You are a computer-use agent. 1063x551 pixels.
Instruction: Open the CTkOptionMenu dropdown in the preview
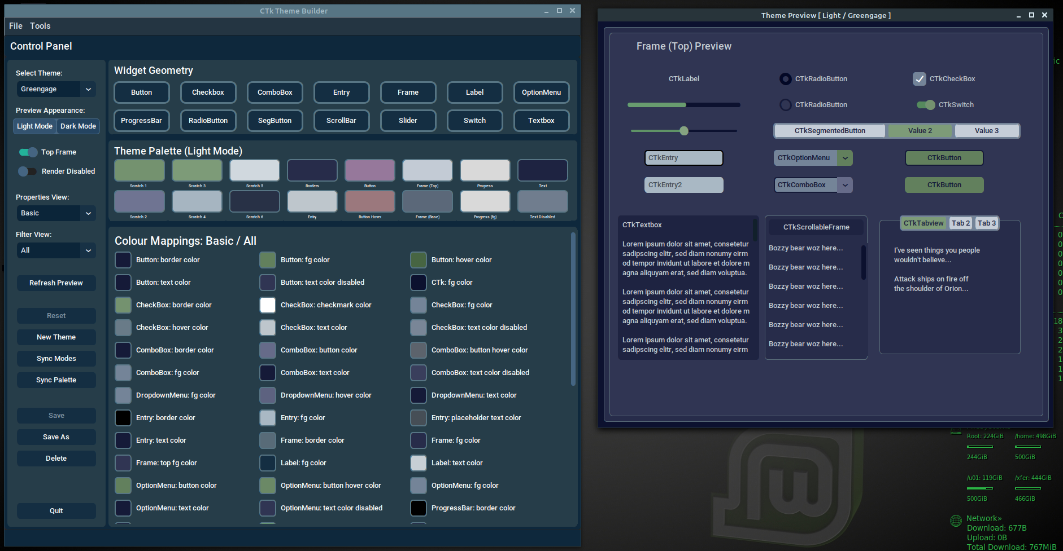pyautogui.click(x=845, y=158)
